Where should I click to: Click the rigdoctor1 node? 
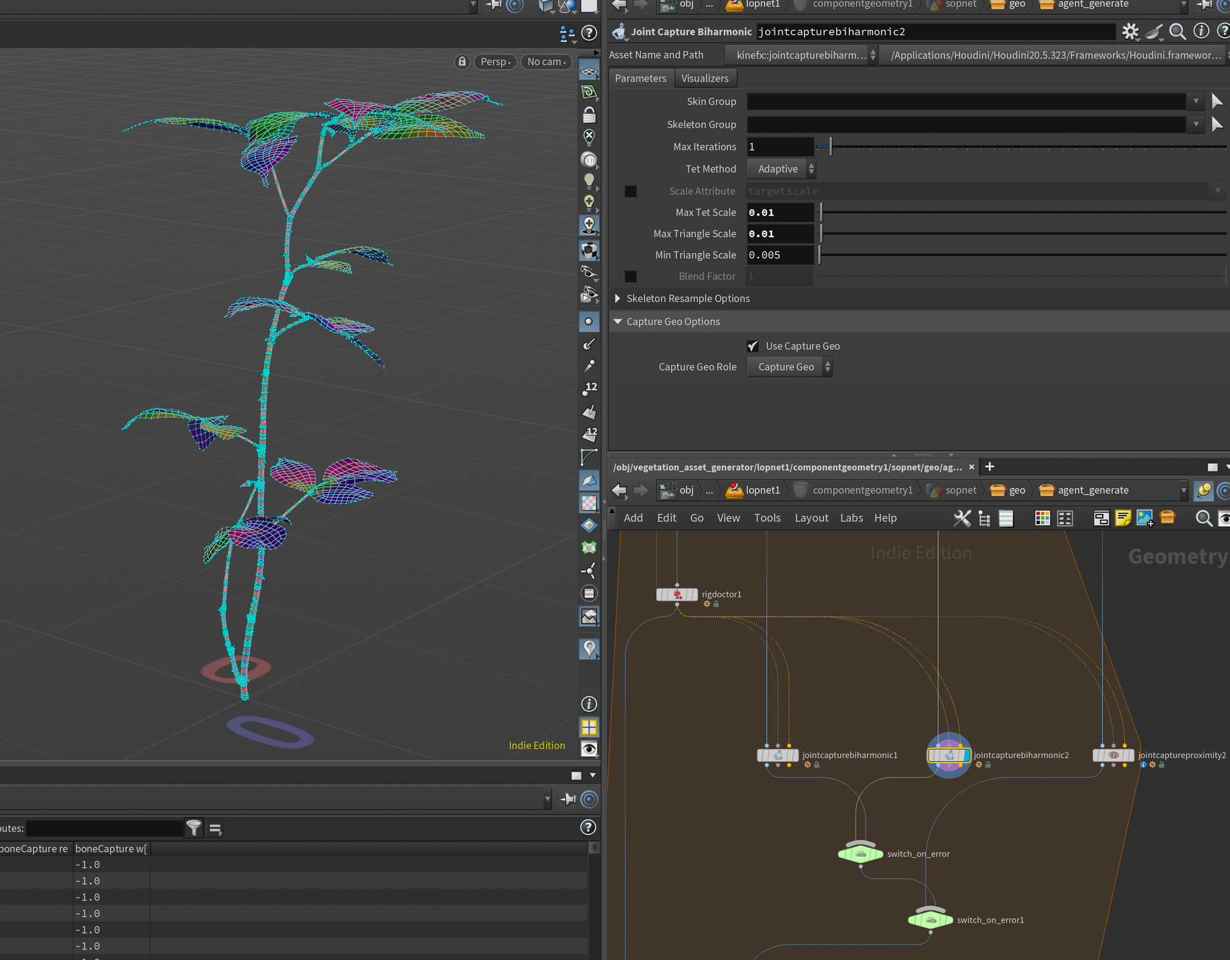coord(676,594)
